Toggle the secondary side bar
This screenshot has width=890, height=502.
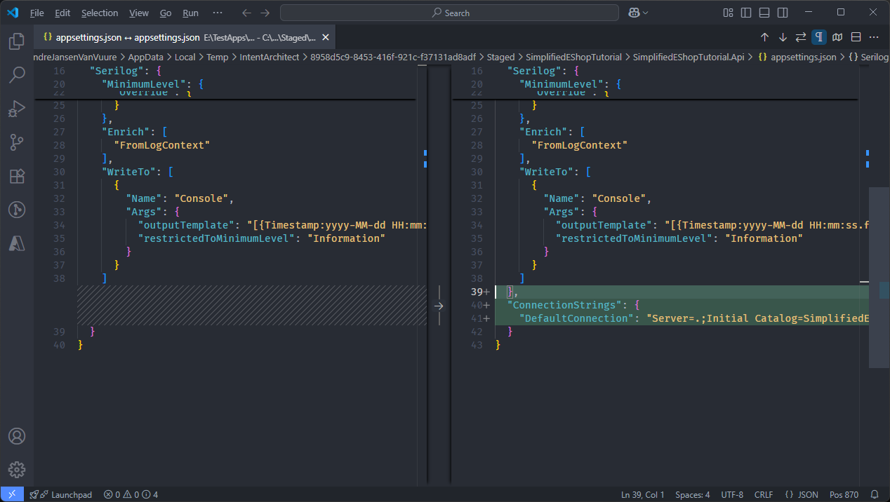coord(783,13)
